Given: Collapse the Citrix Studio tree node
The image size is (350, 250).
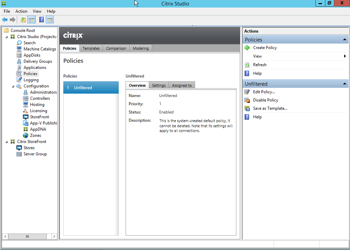Looking at the screenshot, I should point(7,37).
